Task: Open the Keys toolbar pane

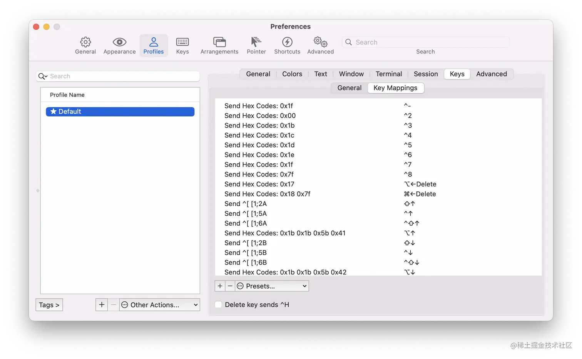Action: [x=182, y=46]
